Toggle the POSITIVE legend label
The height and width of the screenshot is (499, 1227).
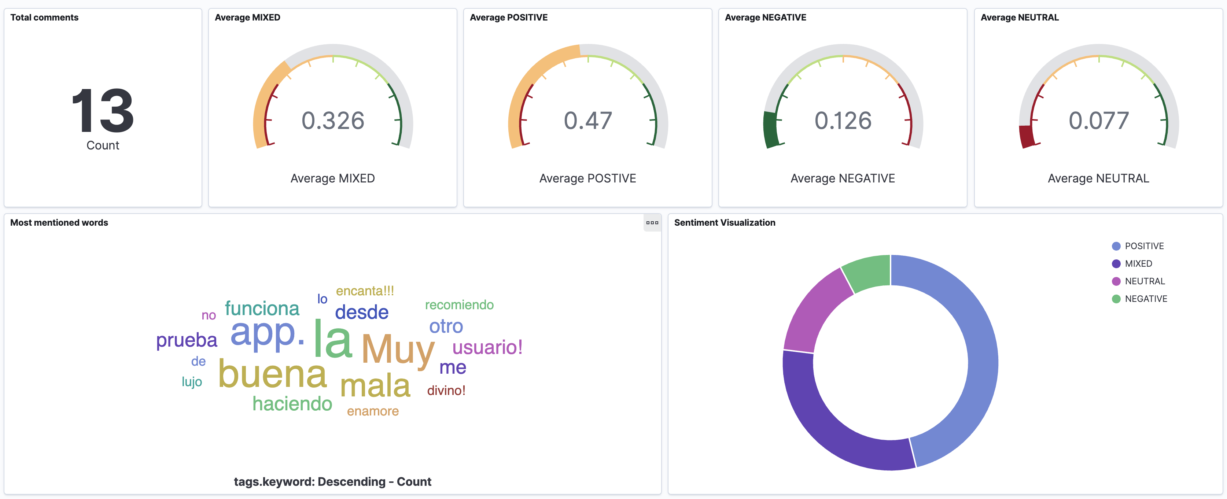coord(1144,246)
